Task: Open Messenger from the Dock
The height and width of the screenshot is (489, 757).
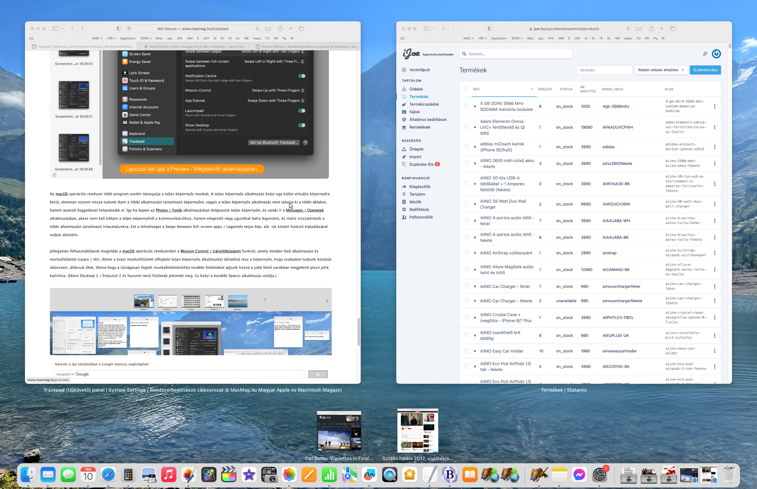Action: (x=579, y=475)
